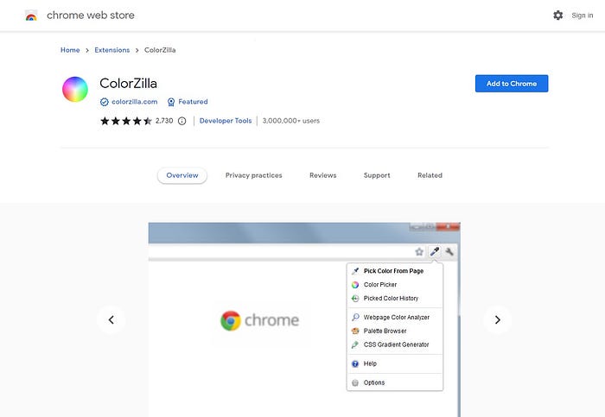Image resolution: width=605 pixels, height=417 pixels.
Task: Select Pick Color From Page menu entry
Action: tap(395, 271)
